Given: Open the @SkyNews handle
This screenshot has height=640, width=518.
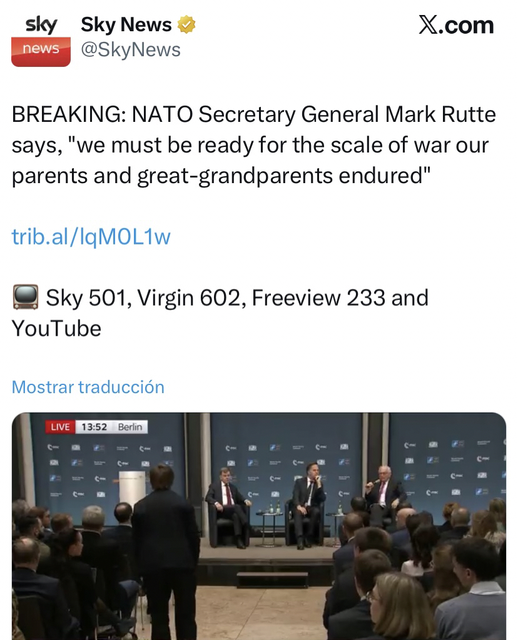Looking at the screenshot, I should (x=131, y=49).
